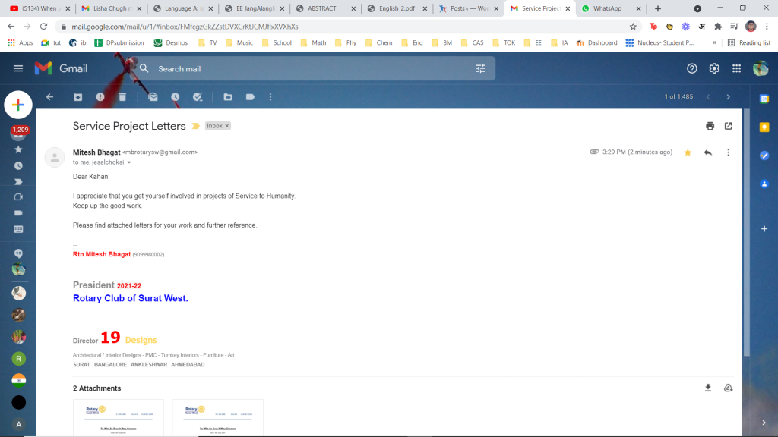The image size is (778, 437).
Task: Show search options filter icon
Action: point(480,69)
